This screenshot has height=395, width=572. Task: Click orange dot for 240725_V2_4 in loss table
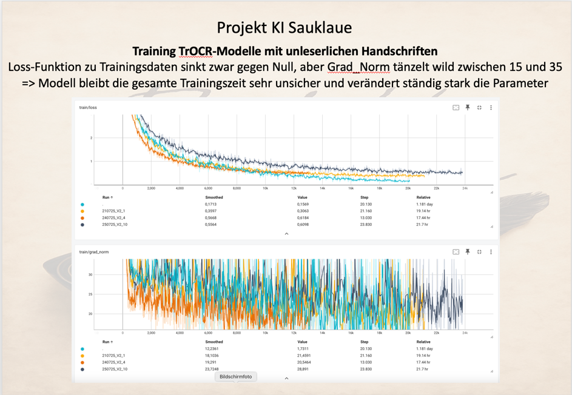82,218
